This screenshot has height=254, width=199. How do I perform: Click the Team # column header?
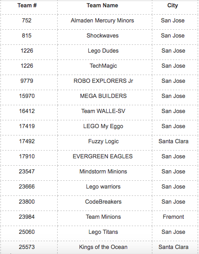click(x=27, y=5)
